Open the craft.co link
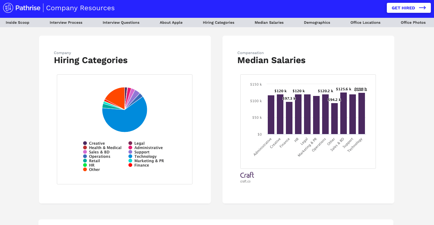 pos(245,181)
